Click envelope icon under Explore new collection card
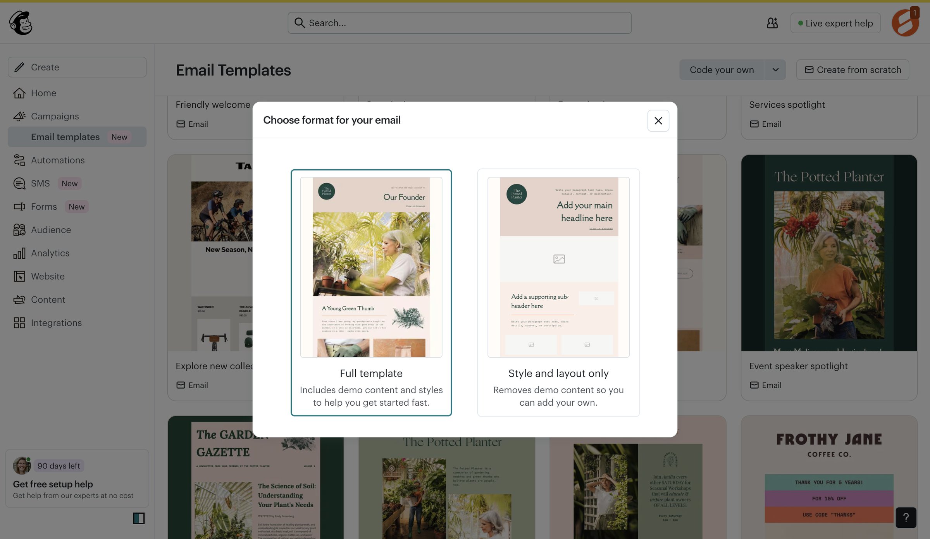Screen dimensions: 930x539 [181, 385]
